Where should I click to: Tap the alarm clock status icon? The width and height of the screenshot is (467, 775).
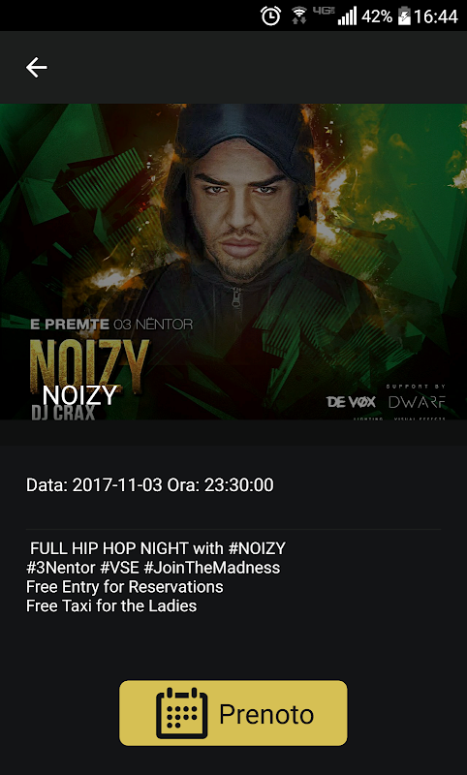pyautogui.click(x=271, y=15)
